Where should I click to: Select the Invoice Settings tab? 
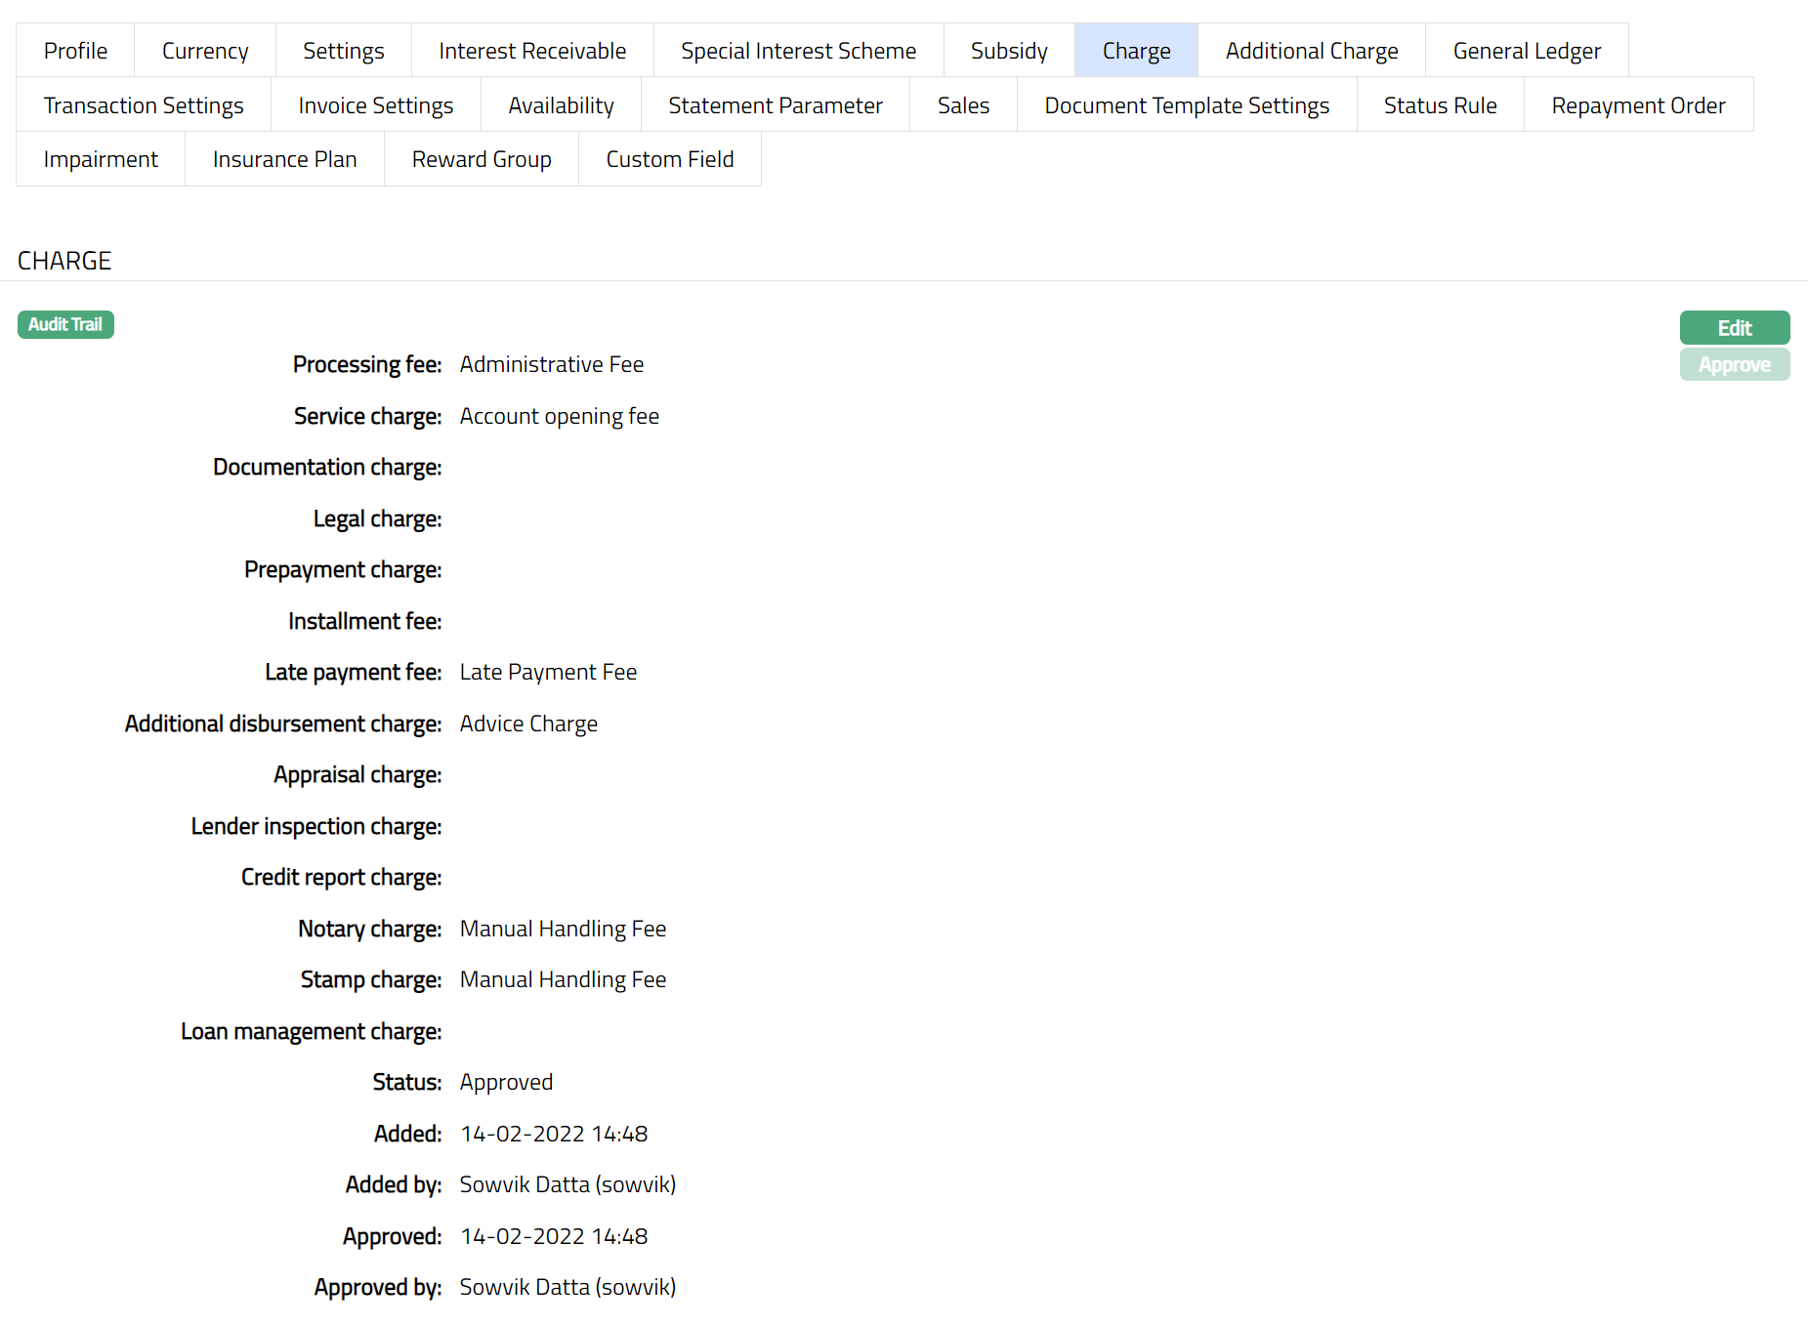point(375,105)
